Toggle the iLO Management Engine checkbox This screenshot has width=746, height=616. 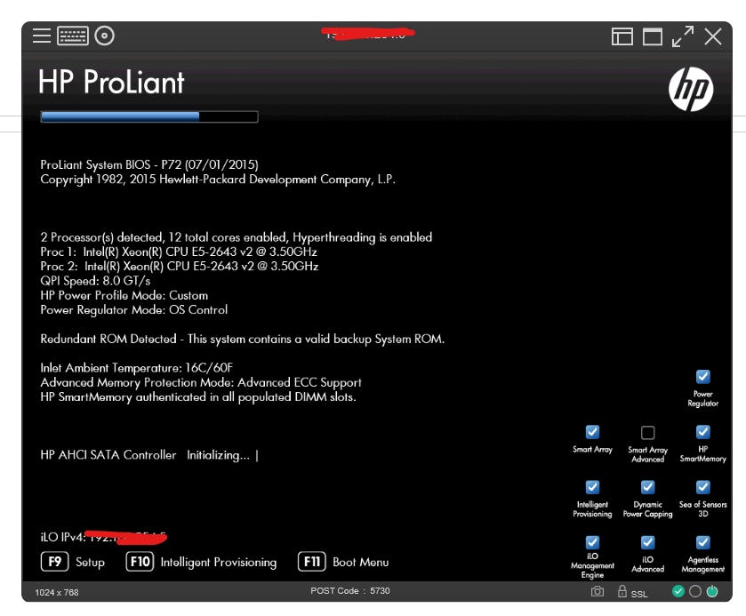592,542
